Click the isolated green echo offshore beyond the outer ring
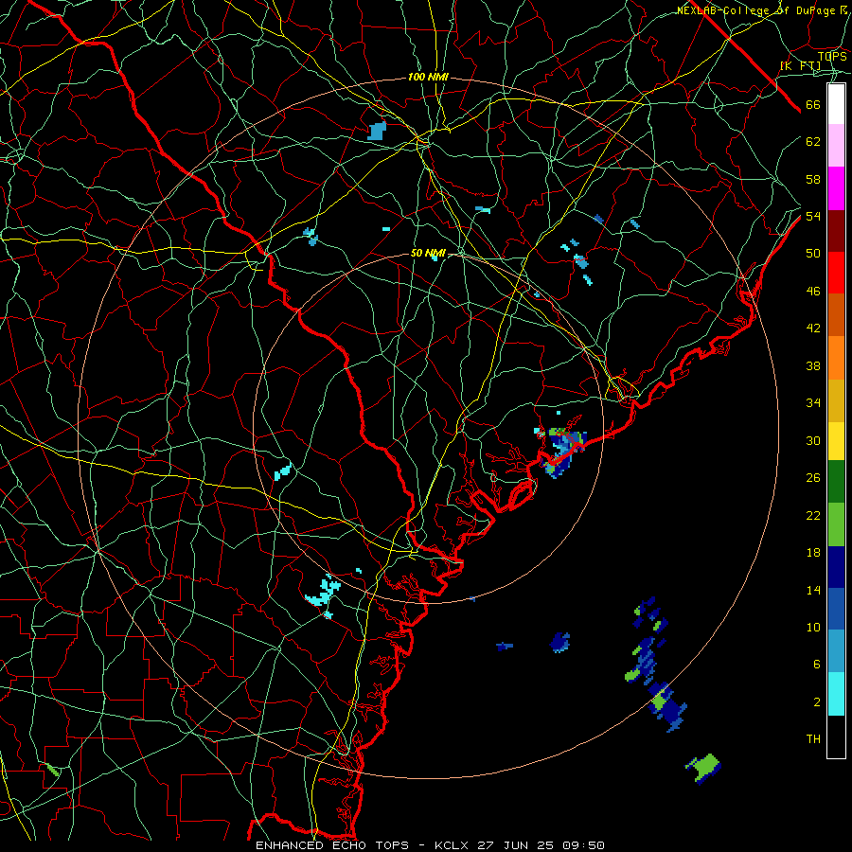Viewport: 852px width, 852px height. click(x=704, y=768)
